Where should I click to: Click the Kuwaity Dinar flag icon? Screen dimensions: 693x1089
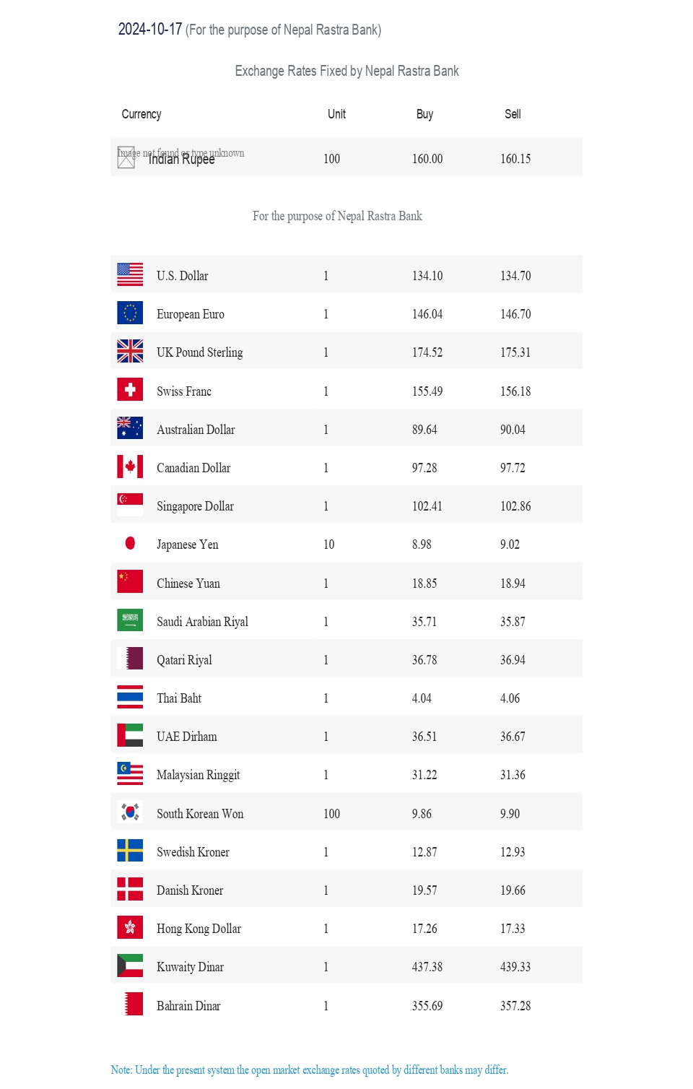[x=130, y=966]
